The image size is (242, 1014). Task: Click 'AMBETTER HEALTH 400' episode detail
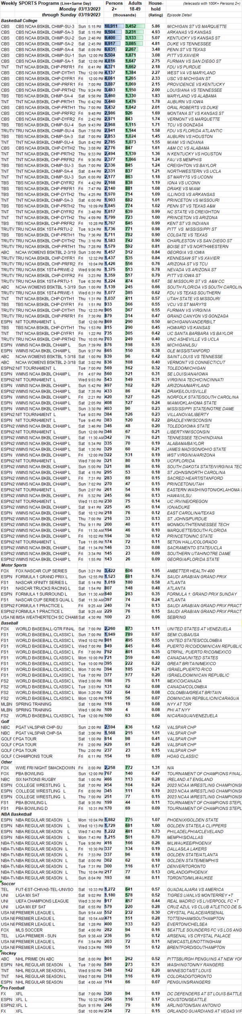click(191, 571)
